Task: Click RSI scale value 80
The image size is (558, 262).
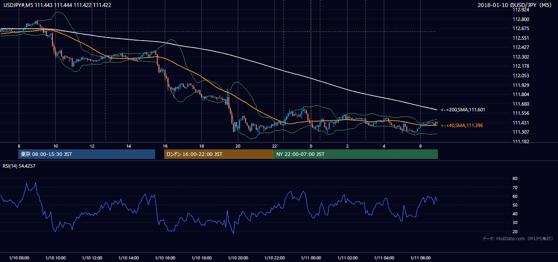Action: pos(515,179)
